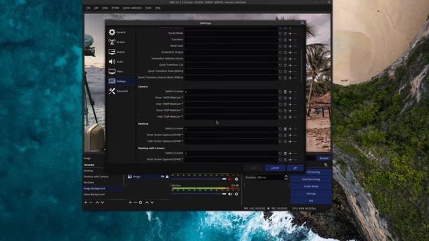
Task: Confirm settings with the OK button
Action: tap(295, 168)
